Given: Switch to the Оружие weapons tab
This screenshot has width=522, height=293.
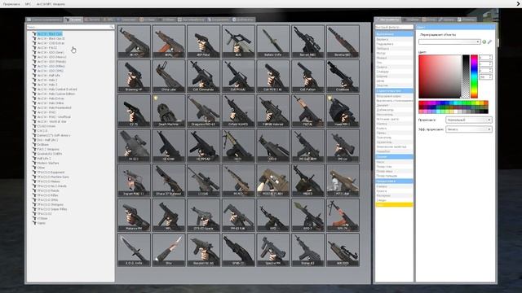Looking at the screenshot, I should click(73, 20).
